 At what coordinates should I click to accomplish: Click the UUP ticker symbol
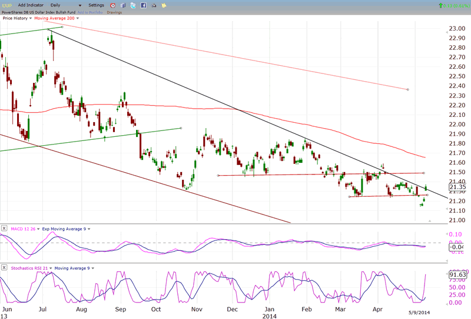click(8, 5)
